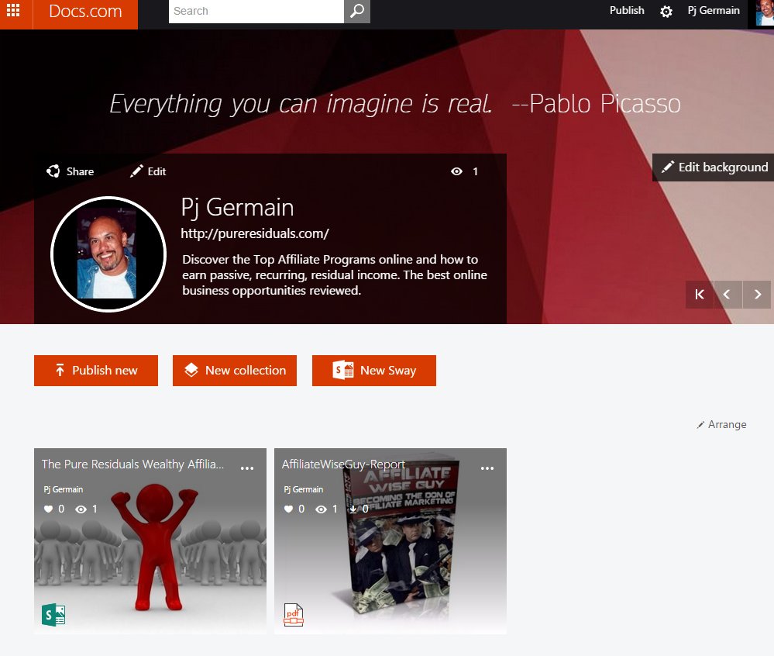Click the Pj Germain profile name heading
774x656 pixels.
pos(237,207)
